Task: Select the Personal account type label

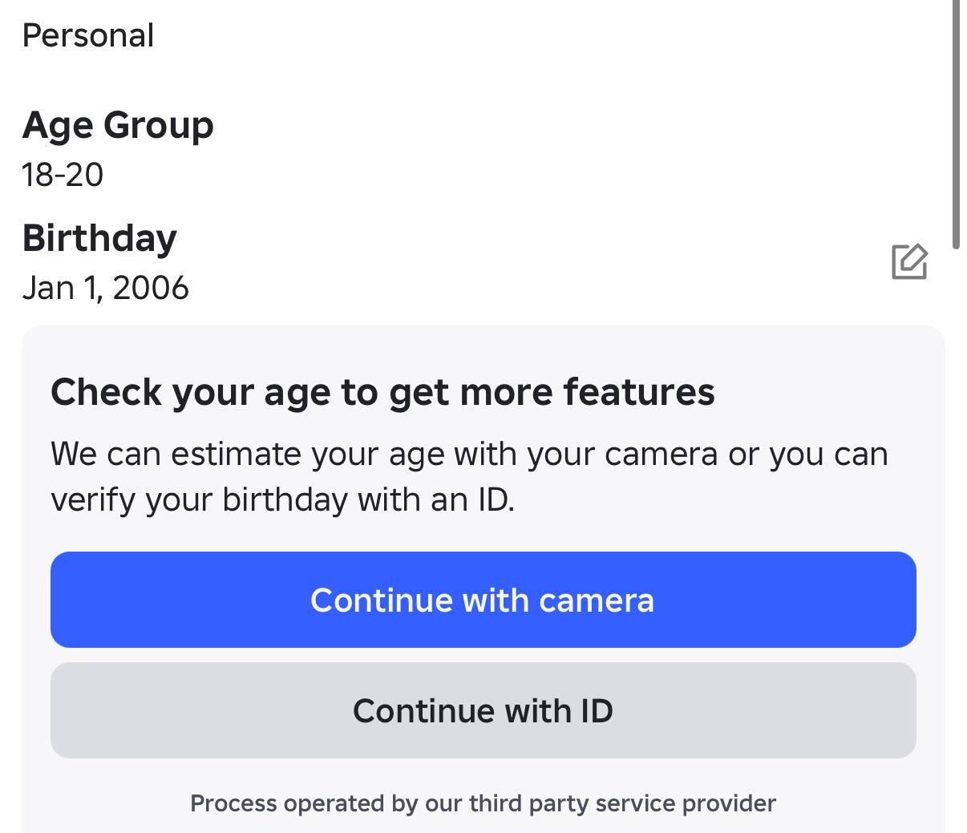Action: coord(88,36)
